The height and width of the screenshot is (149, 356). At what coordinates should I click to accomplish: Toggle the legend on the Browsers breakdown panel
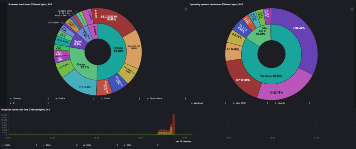186,9
